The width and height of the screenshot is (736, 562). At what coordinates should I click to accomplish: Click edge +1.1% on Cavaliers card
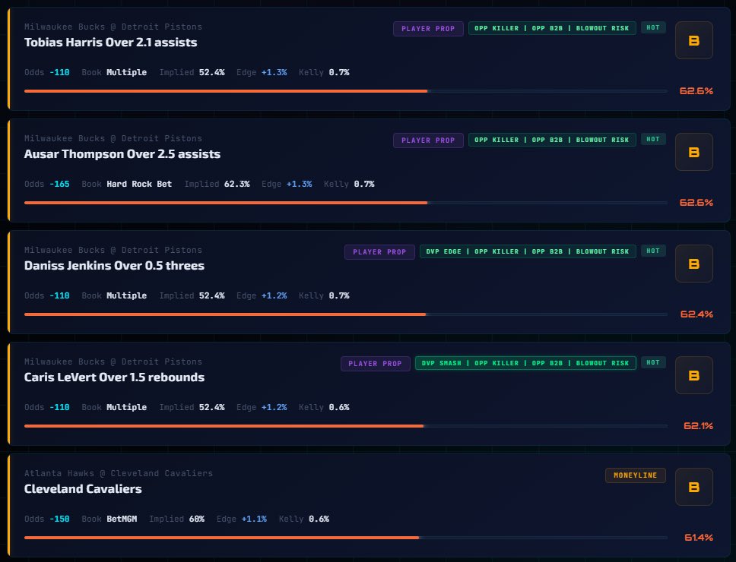(254, 519)
